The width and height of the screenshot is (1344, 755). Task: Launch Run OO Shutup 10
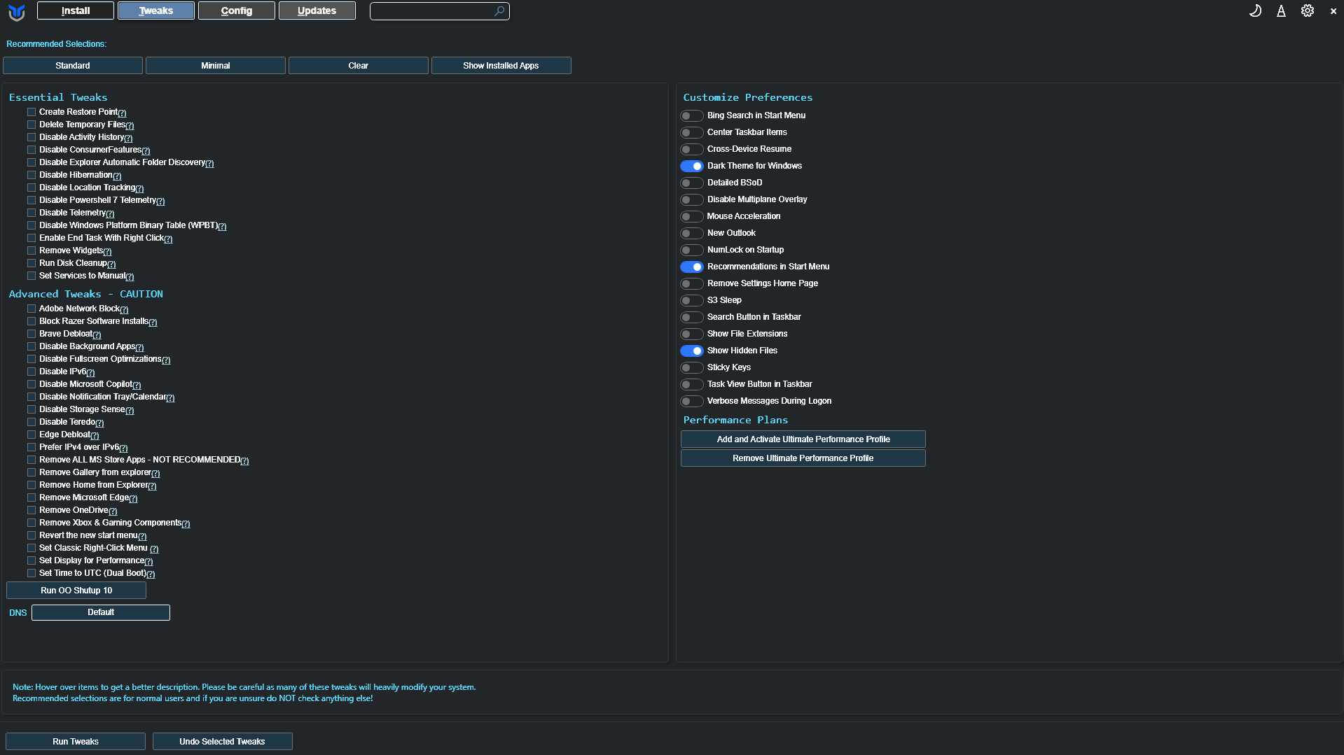click(x=76, y=590)
